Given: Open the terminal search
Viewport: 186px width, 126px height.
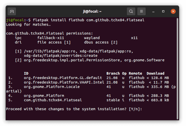Looking at the screenshot, I should [131, 11].
